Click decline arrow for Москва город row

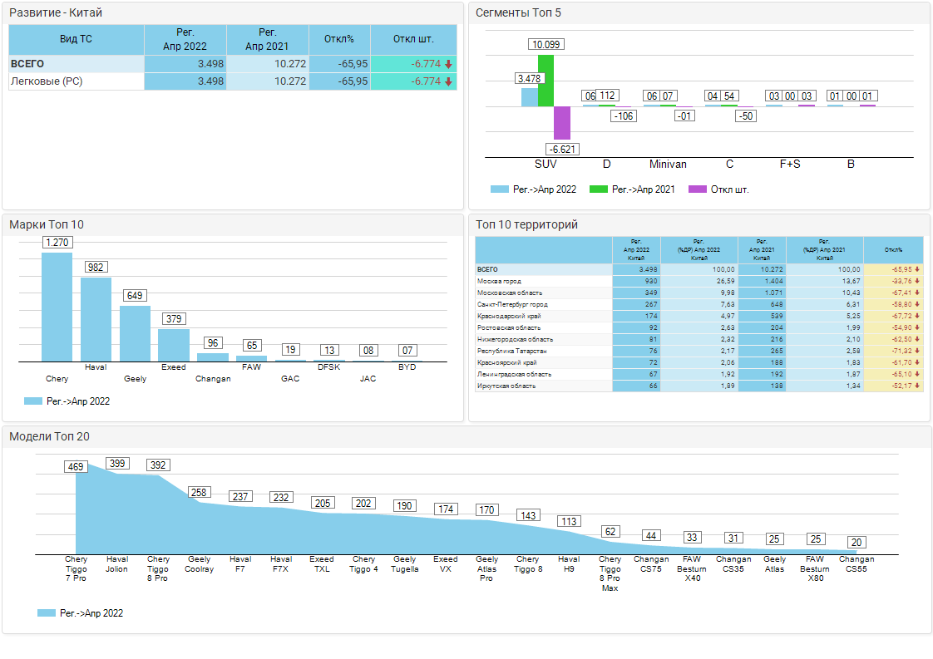click(x=917, y=281)
